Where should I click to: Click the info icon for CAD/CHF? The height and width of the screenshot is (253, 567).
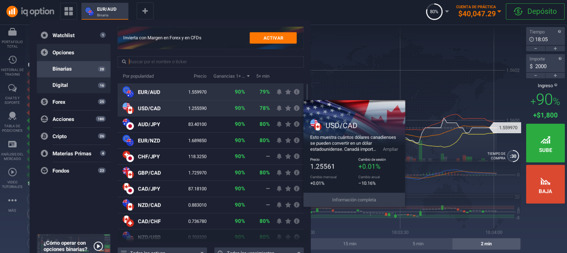tap(297, 221)
